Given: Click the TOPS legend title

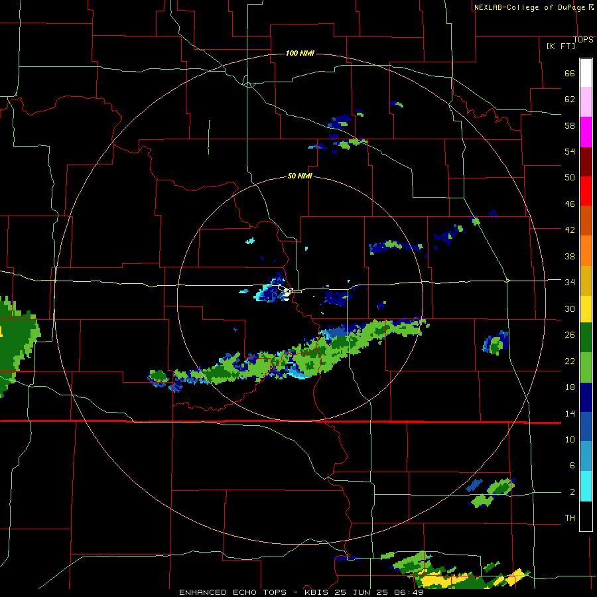Looking at the screenshot, I should click(x=583, y=39).
